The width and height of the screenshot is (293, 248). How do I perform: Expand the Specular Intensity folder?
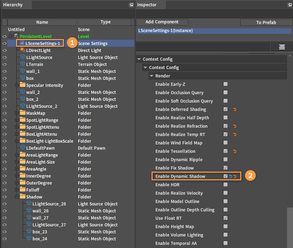click(x=17, y=85)
